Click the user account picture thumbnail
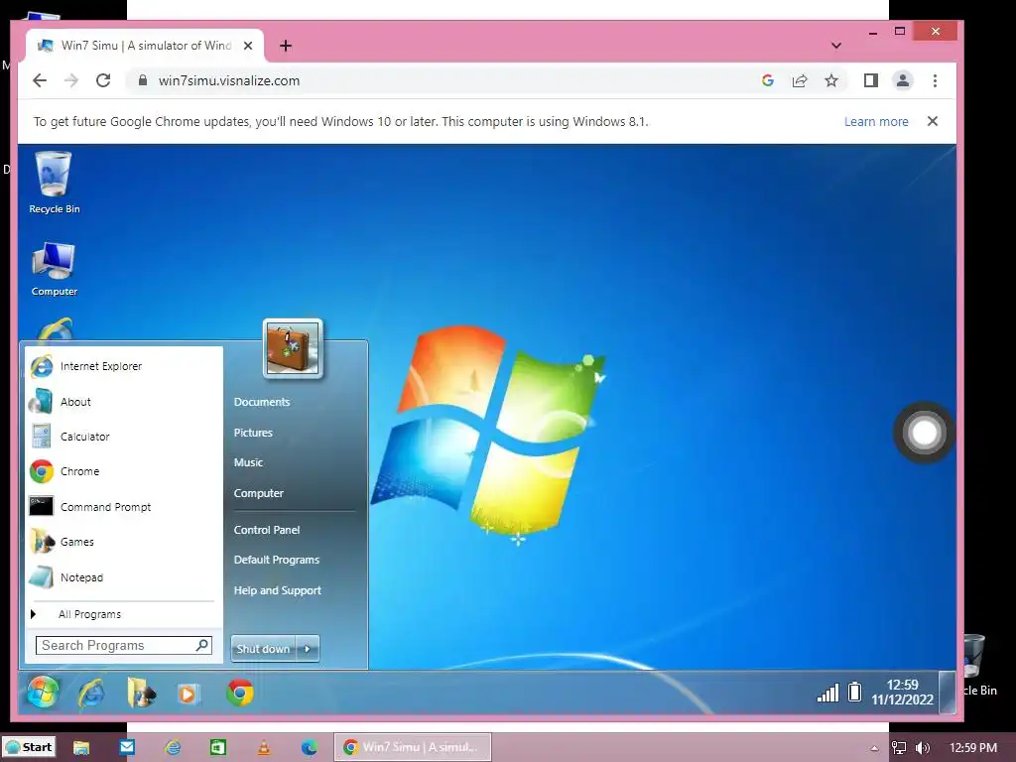Viewport: 1016px width, 762px height. (x=293, y=348)
